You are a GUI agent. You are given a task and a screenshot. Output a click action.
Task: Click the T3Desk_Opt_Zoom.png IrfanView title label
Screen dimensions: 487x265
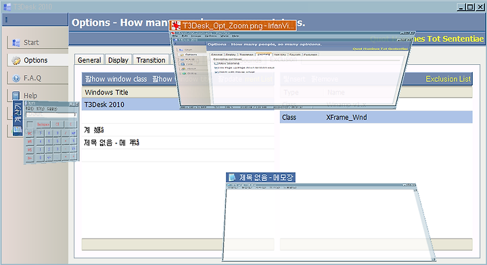[233, 26]
